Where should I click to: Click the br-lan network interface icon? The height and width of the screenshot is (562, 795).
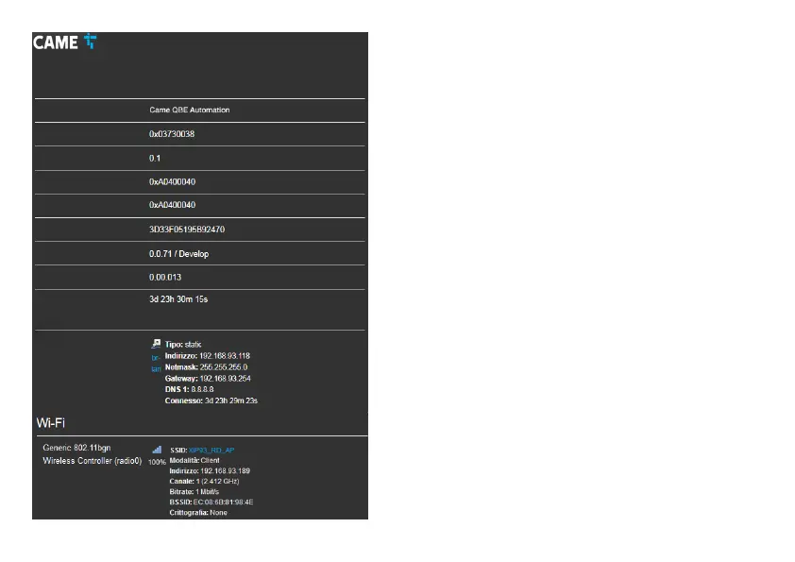tap(156, 344)
